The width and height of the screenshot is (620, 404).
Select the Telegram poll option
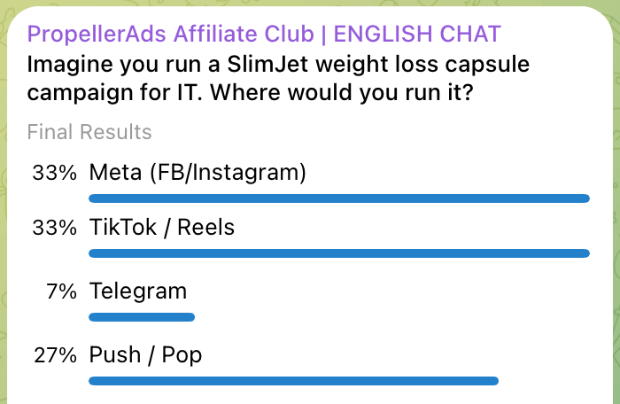pos(138,291)
